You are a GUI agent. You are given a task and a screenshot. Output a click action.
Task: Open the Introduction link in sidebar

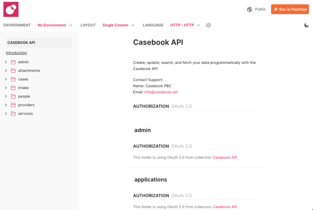pos(16,53)
